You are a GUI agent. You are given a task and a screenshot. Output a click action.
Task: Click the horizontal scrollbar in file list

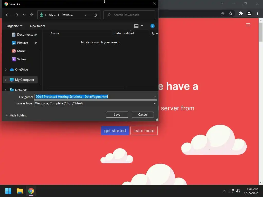click(x=86, y=89)
